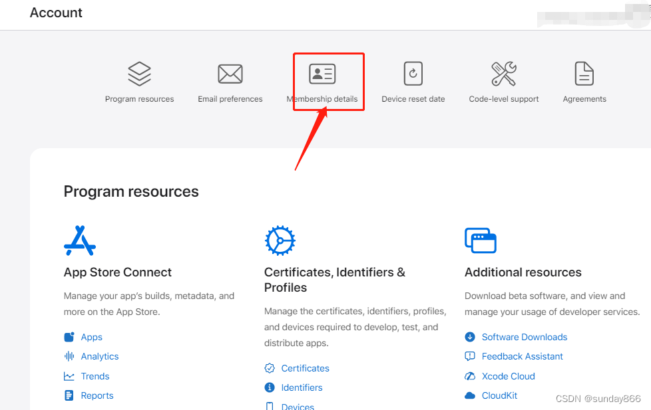The image size is (651, 410).
Task: Open the CloudKit link
Action: [499, 395]
